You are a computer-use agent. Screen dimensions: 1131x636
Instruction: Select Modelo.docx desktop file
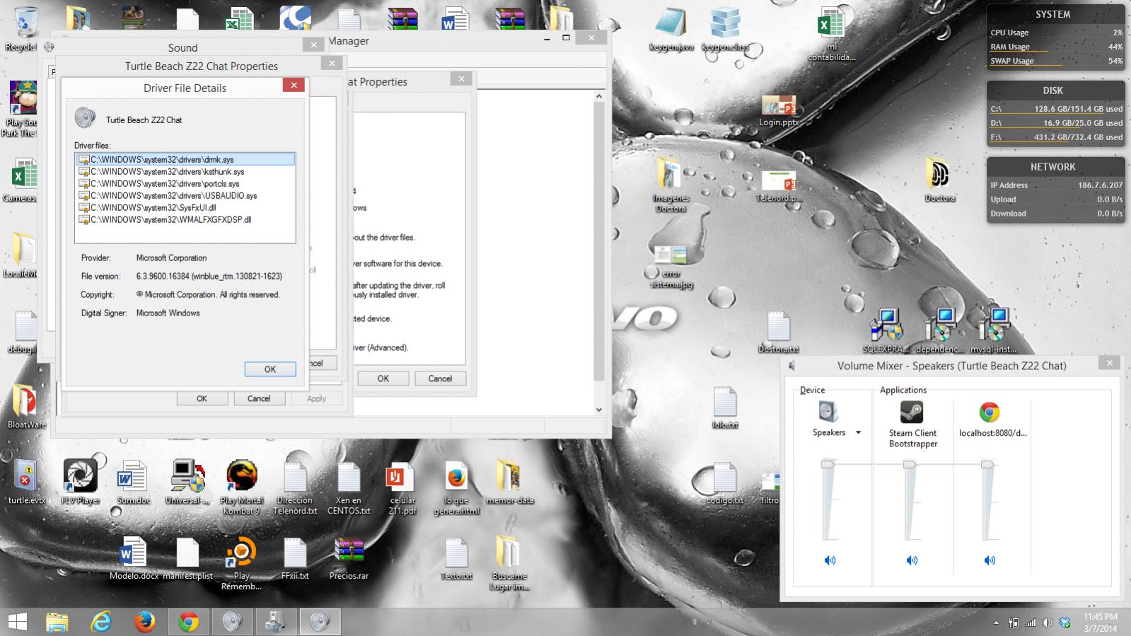(x=134, y=559)
